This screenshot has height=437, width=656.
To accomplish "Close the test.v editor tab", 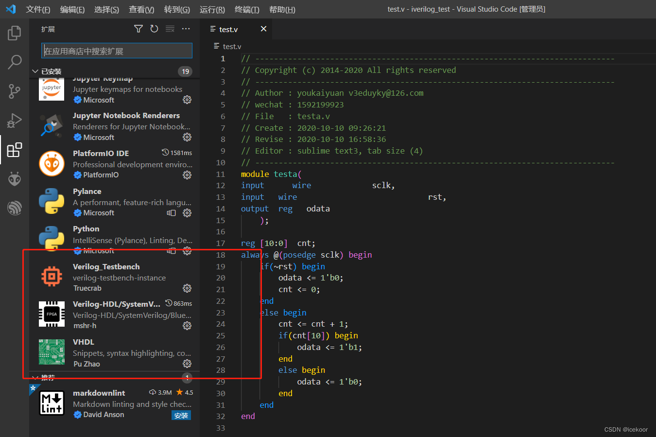I will 263,29.
